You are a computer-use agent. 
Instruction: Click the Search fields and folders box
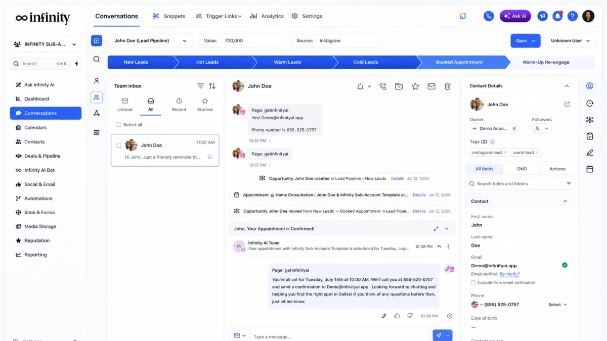click(520, 184)
